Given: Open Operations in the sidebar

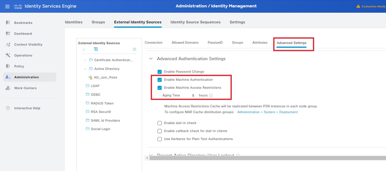Looking at the screenshot, I should click(23, 55).
